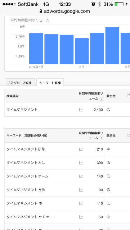
Task: Select the キーワード候補 tab
Action: [50, 82]
